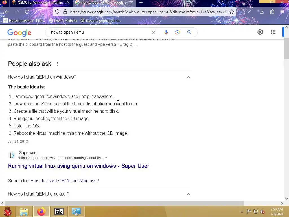Close the Google Search tab
Image resolution: width=289 pixels, height=217 pixels.
[132, 3]
